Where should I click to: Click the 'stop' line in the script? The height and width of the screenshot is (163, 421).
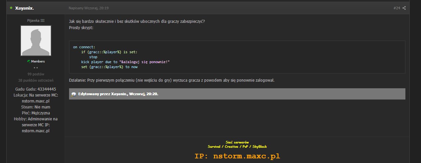point(93,57)
